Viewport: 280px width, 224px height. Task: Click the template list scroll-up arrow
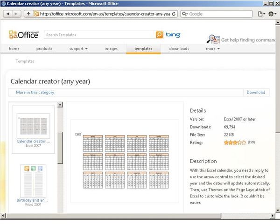pyautogui.click(x=60, y=105)
